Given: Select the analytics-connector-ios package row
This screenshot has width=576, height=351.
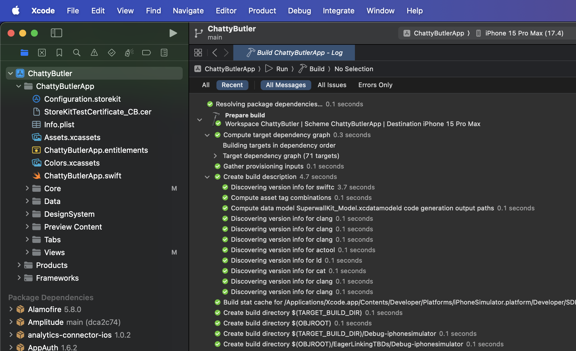Looking at the screenshot, I should pos(94,335).
